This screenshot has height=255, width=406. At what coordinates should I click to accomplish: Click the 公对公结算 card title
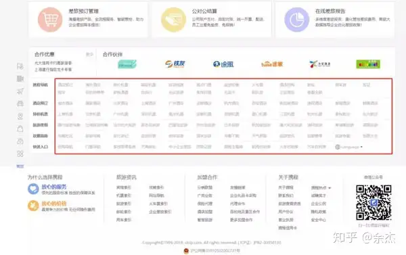[204, 11]
